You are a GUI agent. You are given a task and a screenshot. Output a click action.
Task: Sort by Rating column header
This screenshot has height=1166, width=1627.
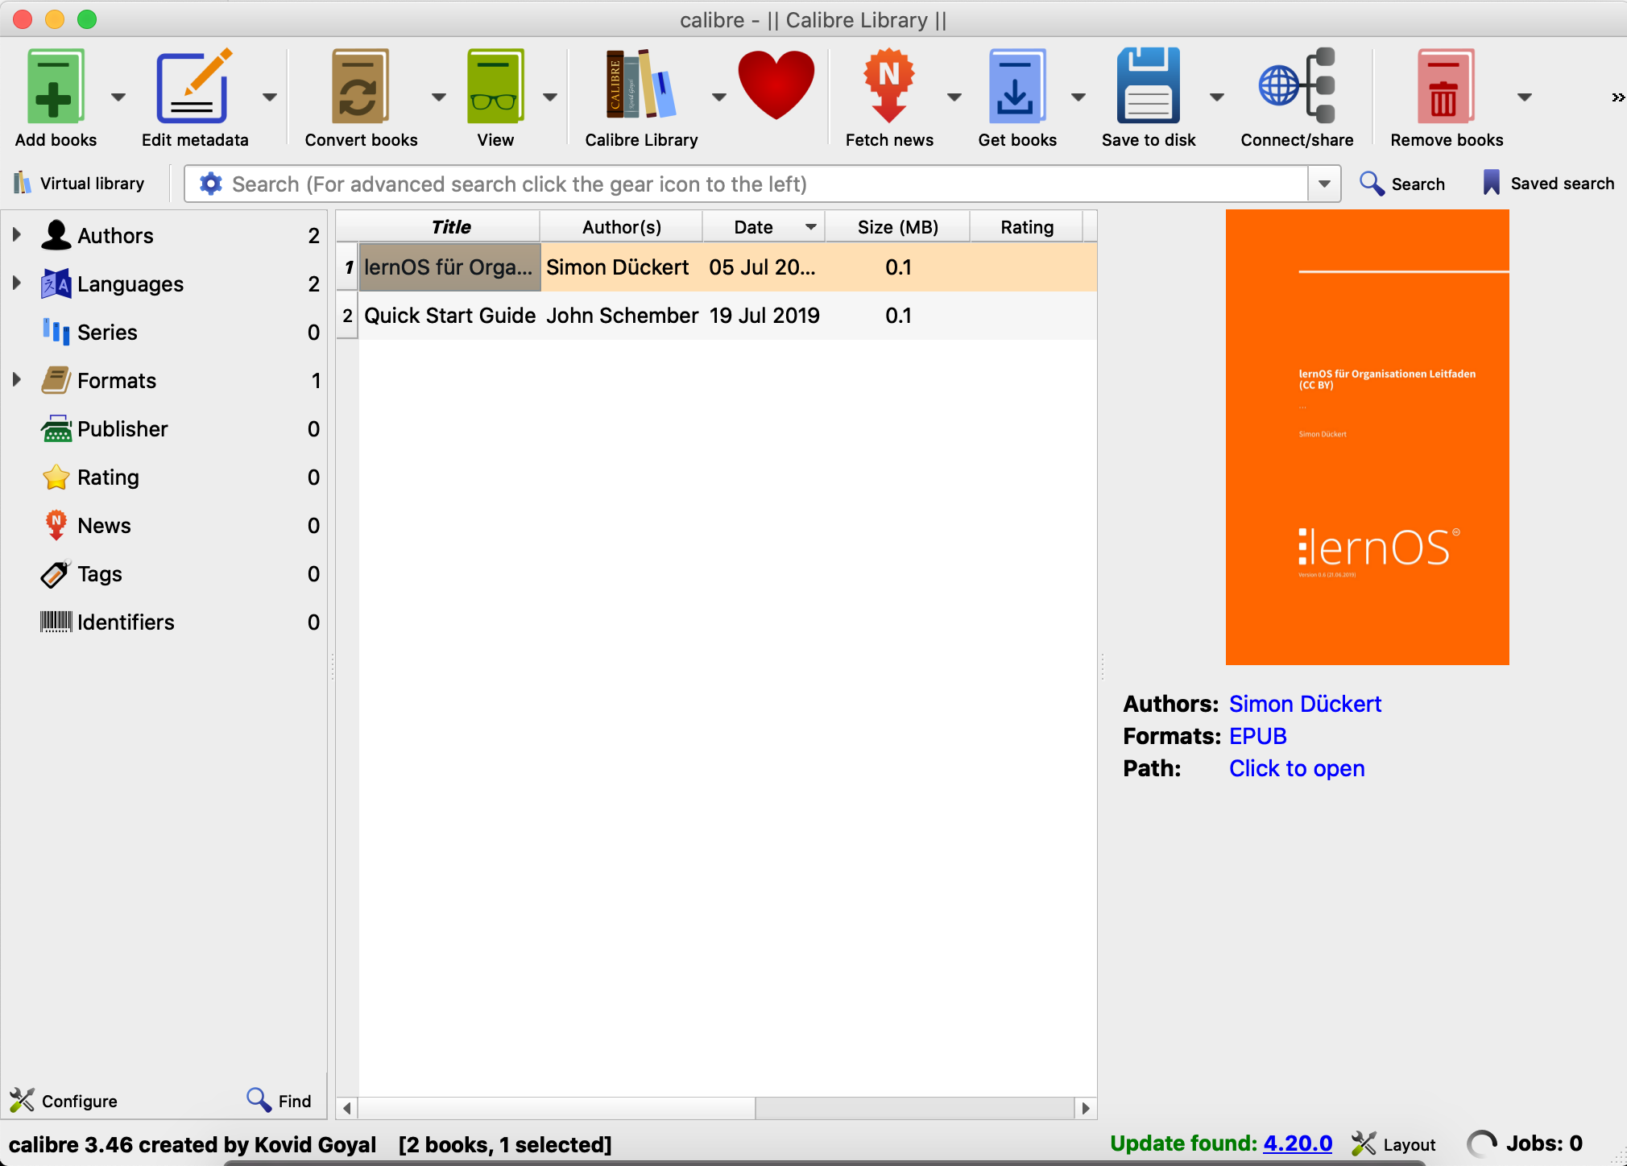click(x=1026, y=227)
